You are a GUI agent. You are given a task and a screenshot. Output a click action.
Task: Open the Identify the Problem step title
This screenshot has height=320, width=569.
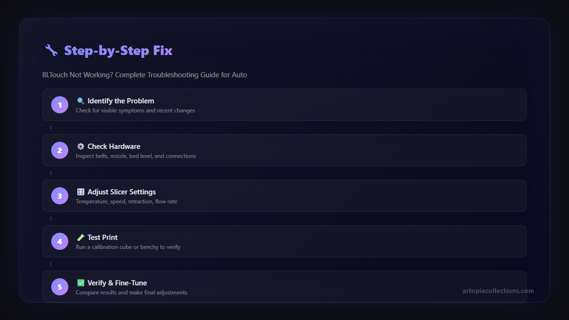(120, 101)
